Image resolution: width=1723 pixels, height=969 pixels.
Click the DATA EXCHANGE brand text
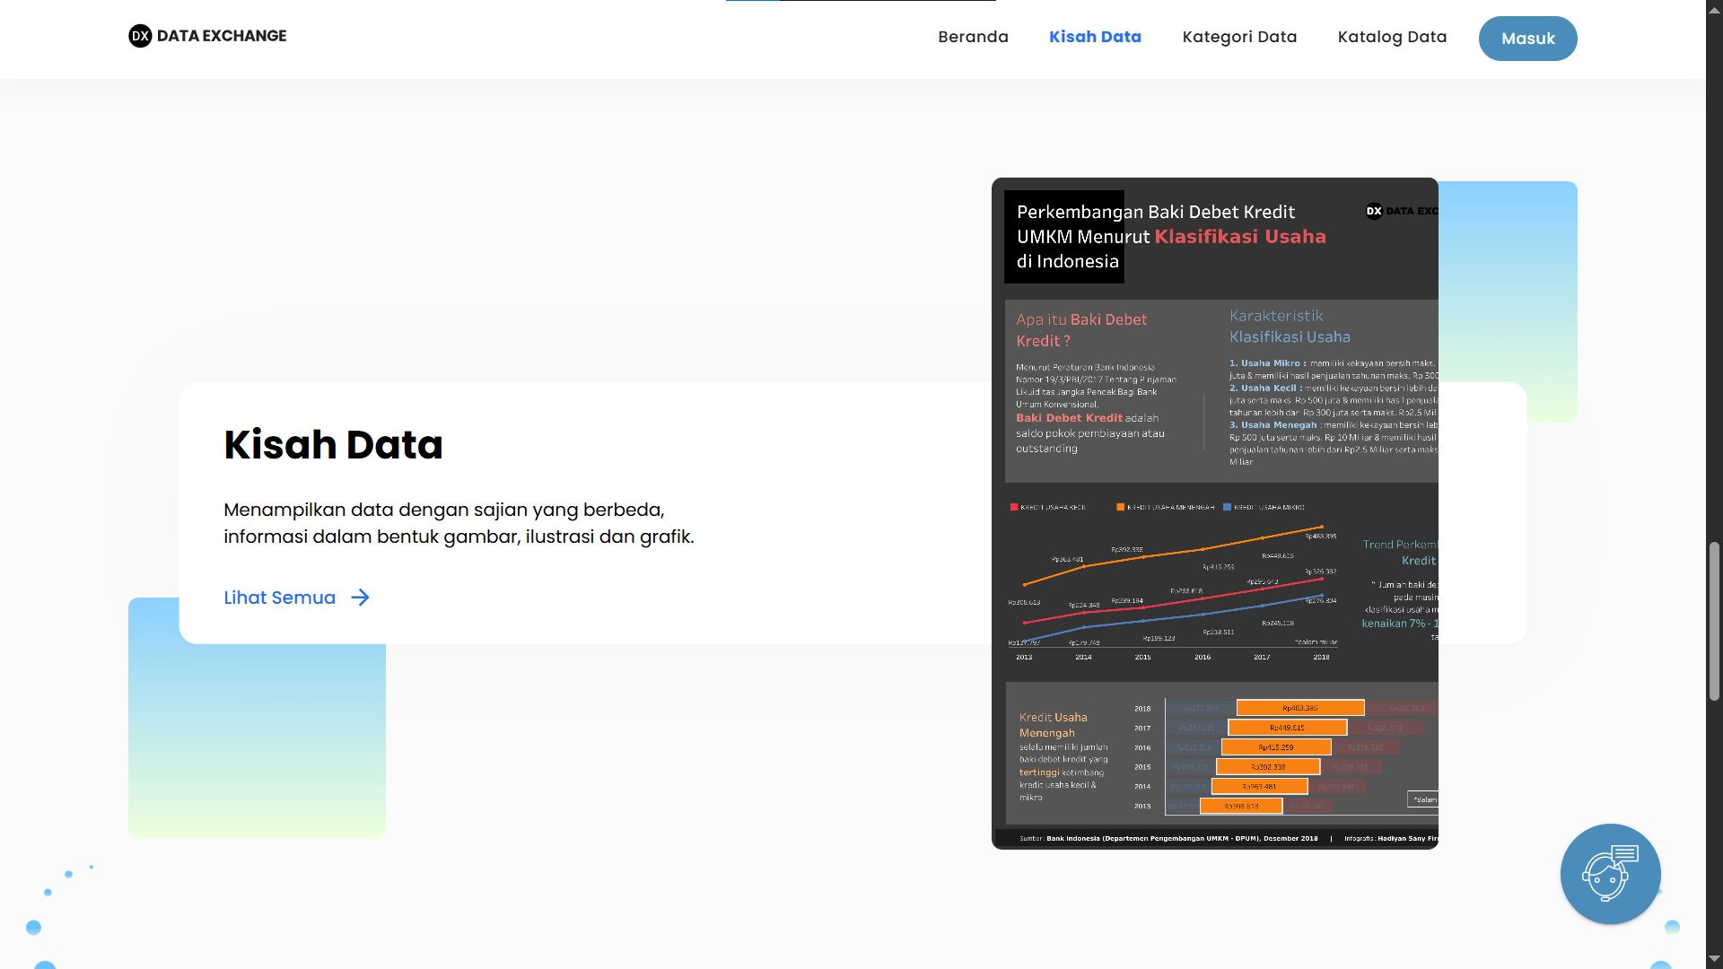pyautogui.click(x=222, y=36)
